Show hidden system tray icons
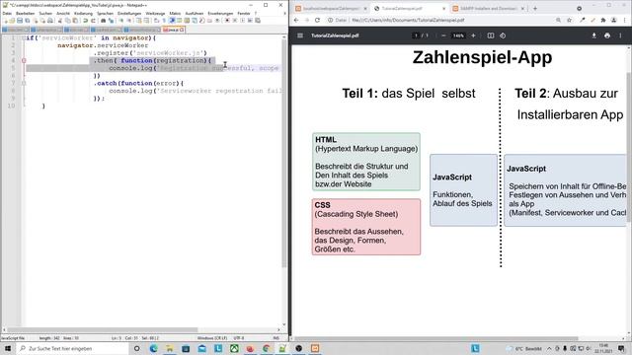Viewport: 632px width, 355px height. (549, 348)
